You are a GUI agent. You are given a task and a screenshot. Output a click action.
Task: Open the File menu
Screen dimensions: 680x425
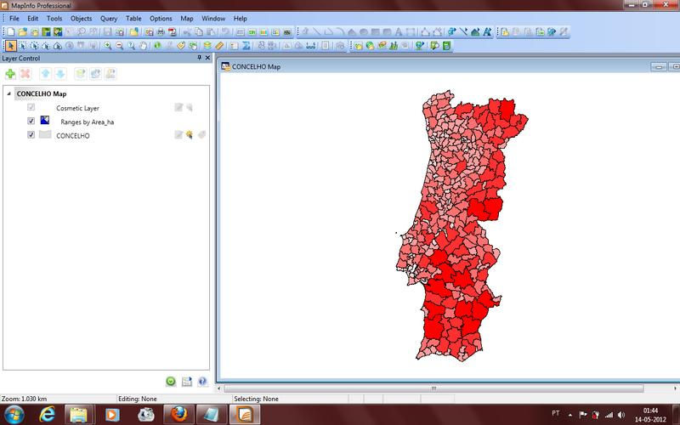[x=14, y=18]
